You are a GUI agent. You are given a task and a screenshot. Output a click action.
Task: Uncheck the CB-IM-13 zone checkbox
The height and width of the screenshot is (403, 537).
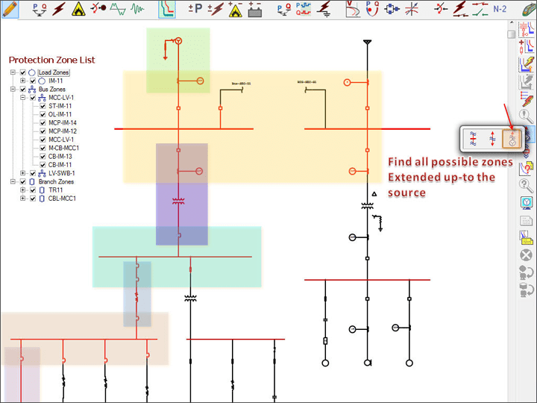point(43,156)
